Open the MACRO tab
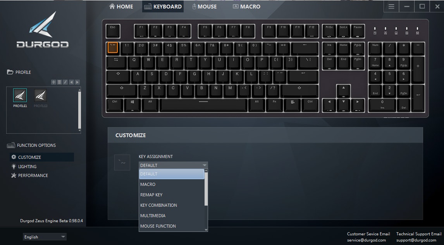Viewport: 444px width, 245px height. point(246,7)
